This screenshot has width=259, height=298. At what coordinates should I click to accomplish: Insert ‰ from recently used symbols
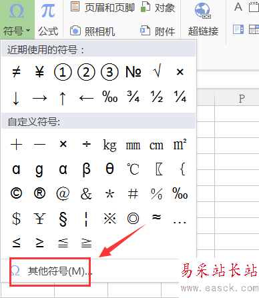pyautogui.click(x=110, y=97)
